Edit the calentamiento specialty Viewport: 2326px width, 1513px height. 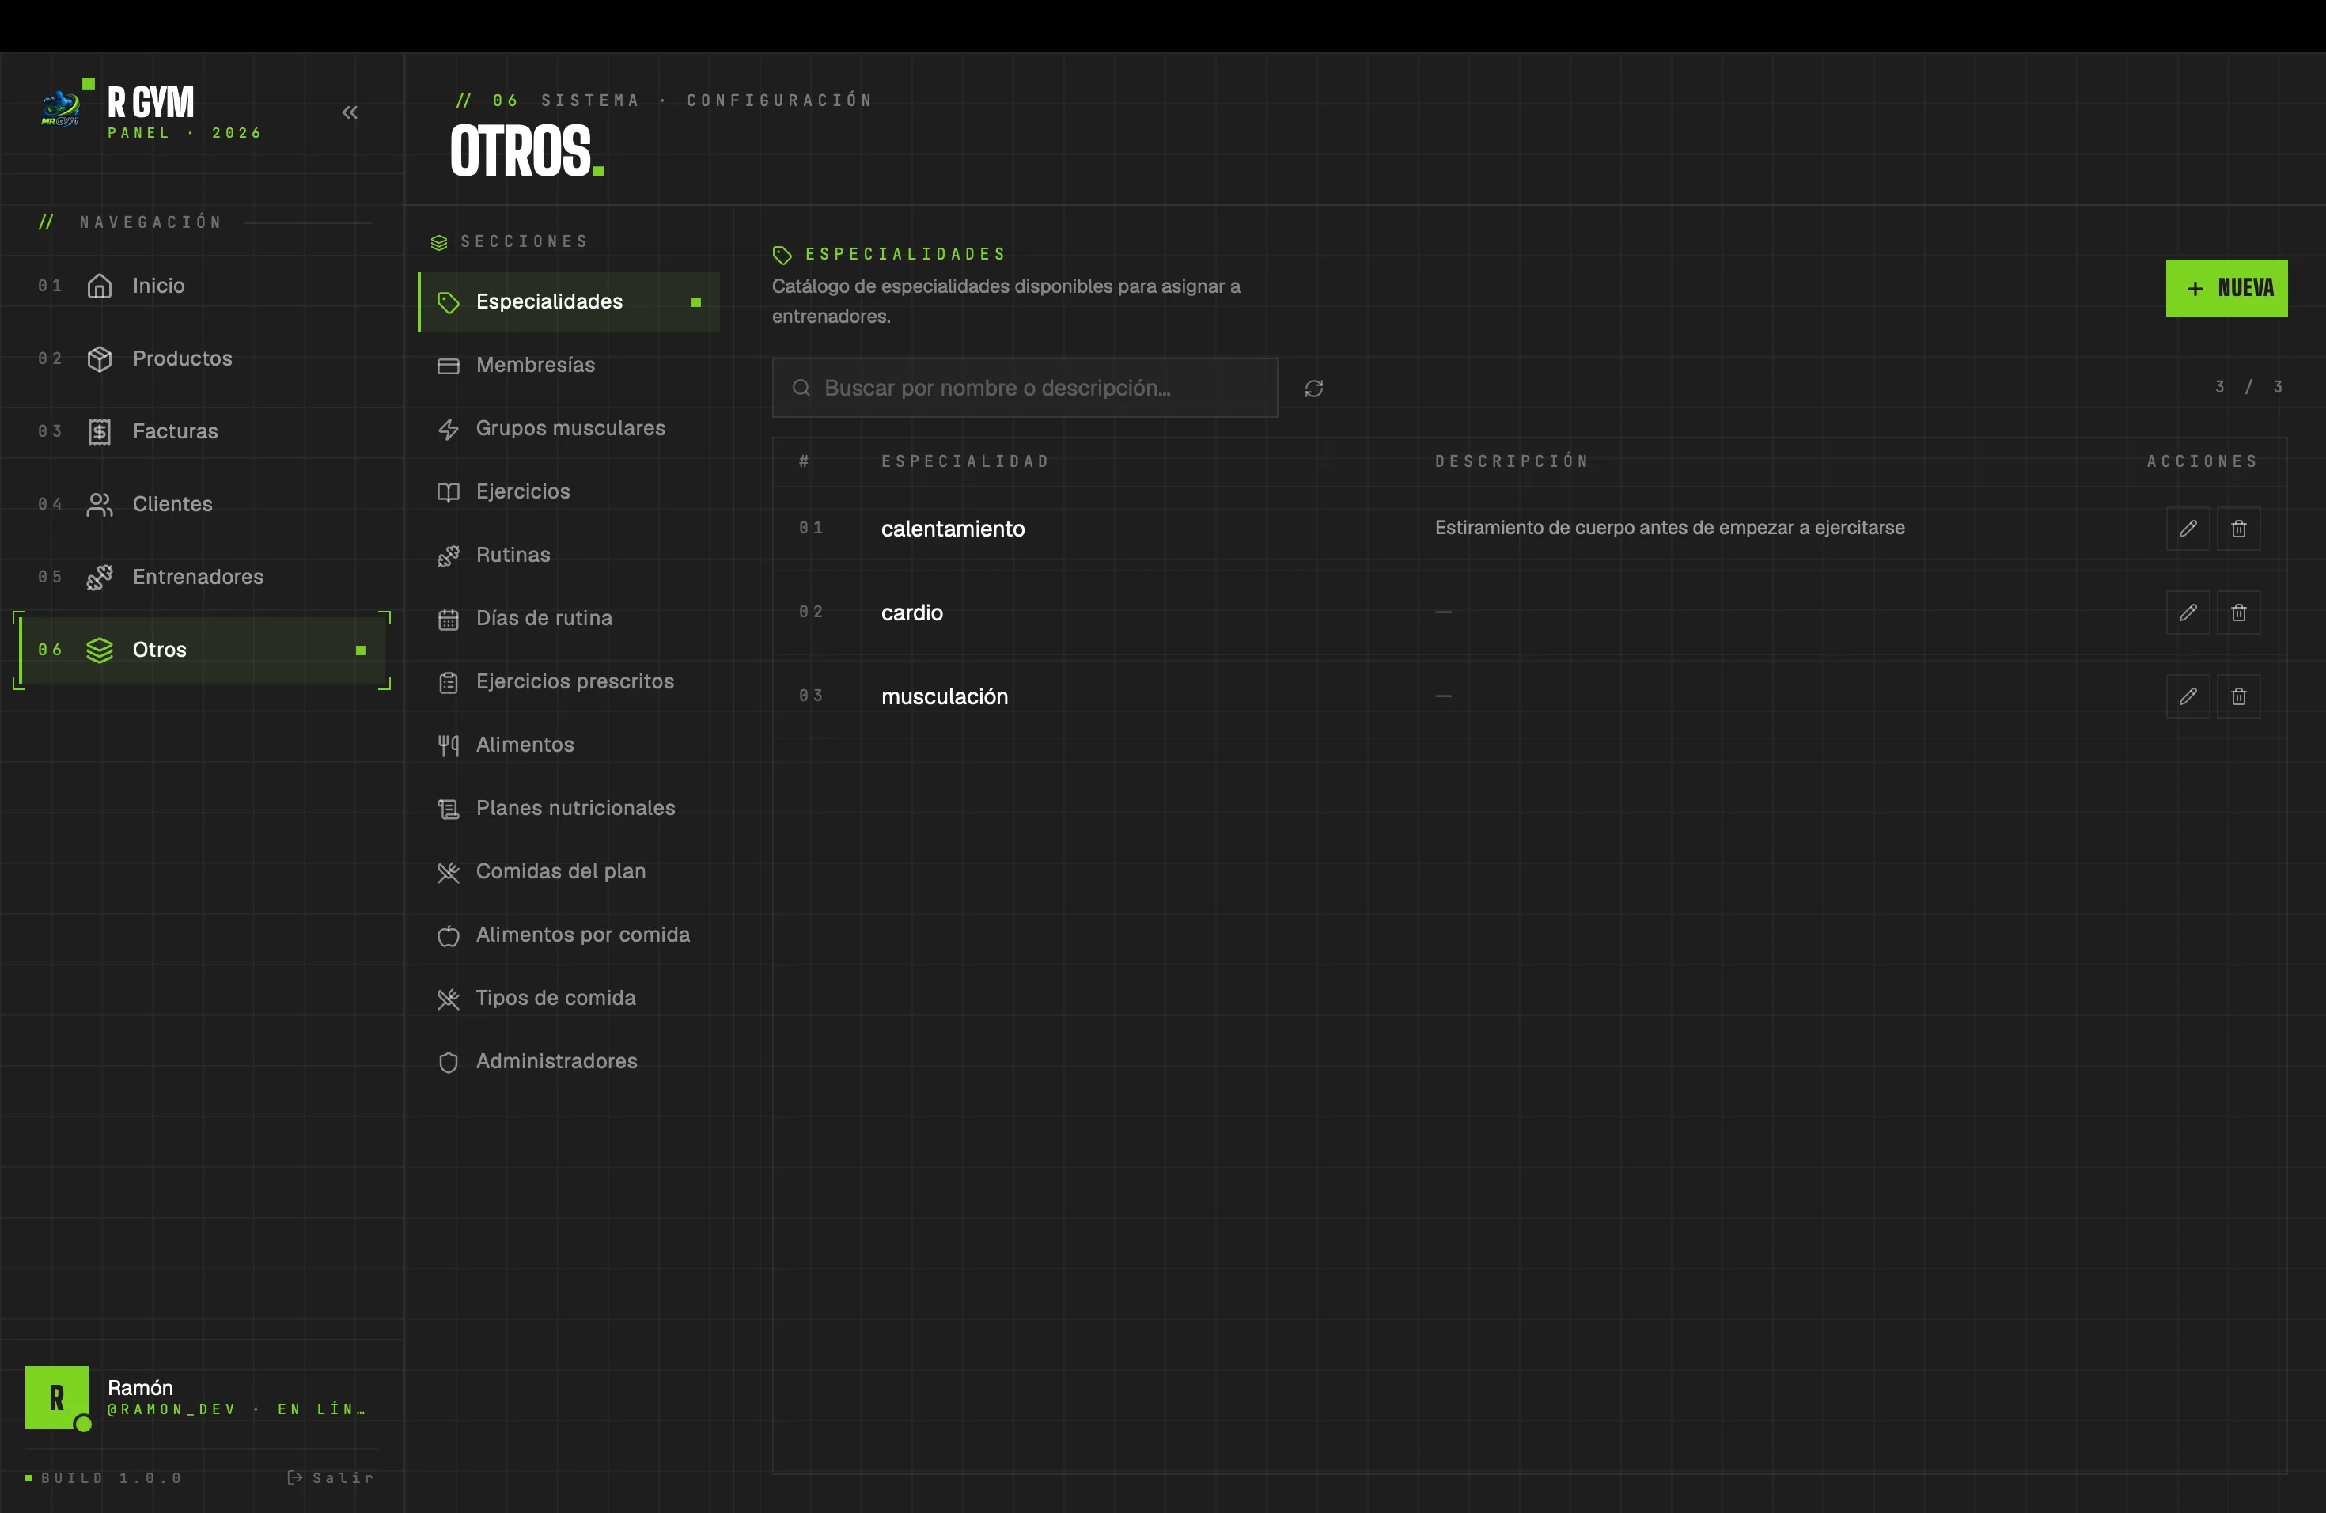tap(2188, 529)
